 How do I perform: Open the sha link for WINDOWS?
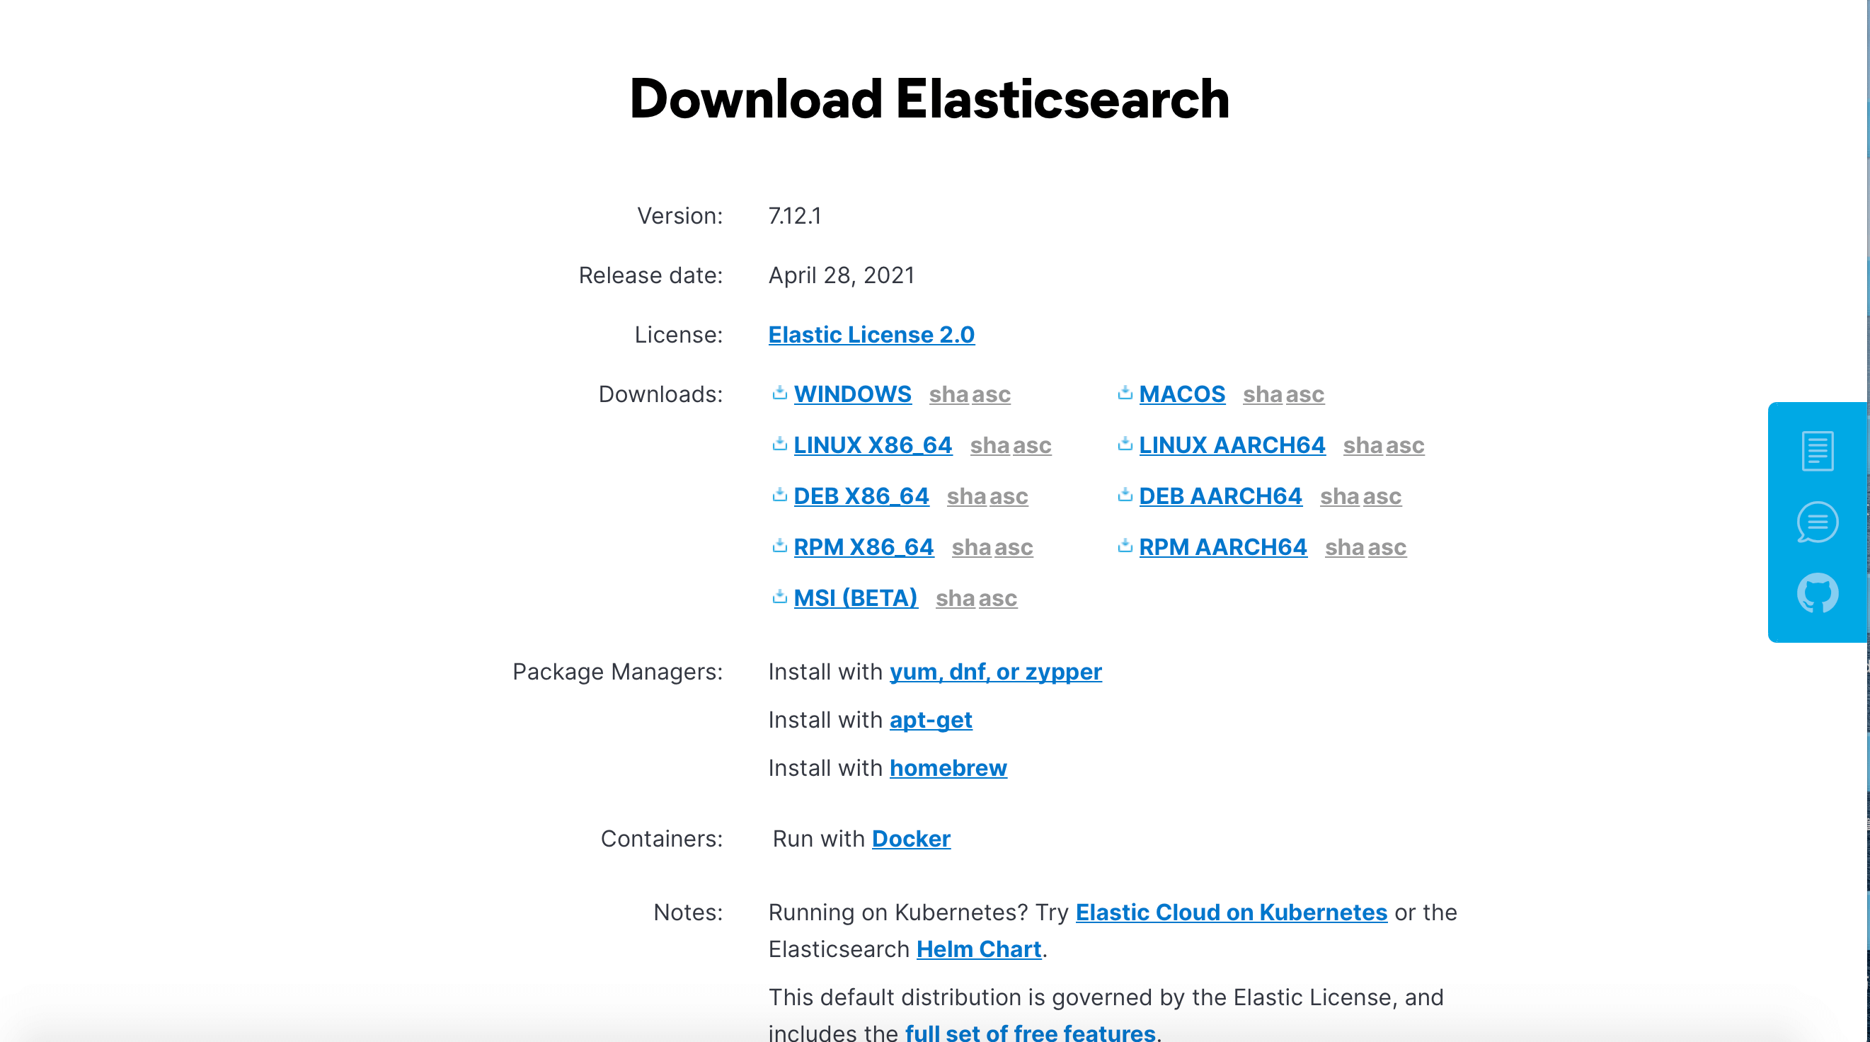[948, 394]
